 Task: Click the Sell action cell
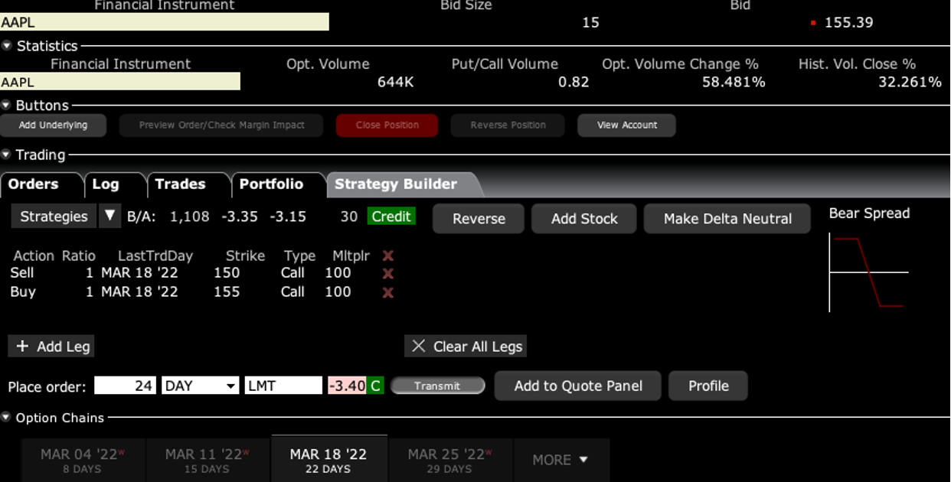coord(22,273)
